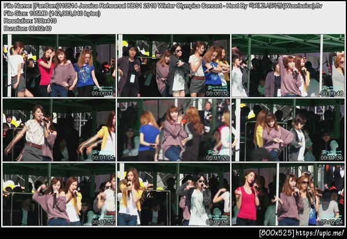The width and height of the screenshot is (347, 239).
Task: Choose the thumbnail stamped 00:02:08
Action: tap(173, 194)
